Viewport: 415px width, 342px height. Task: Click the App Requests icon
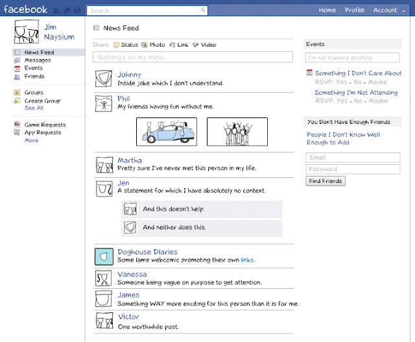tap(17, 132)
